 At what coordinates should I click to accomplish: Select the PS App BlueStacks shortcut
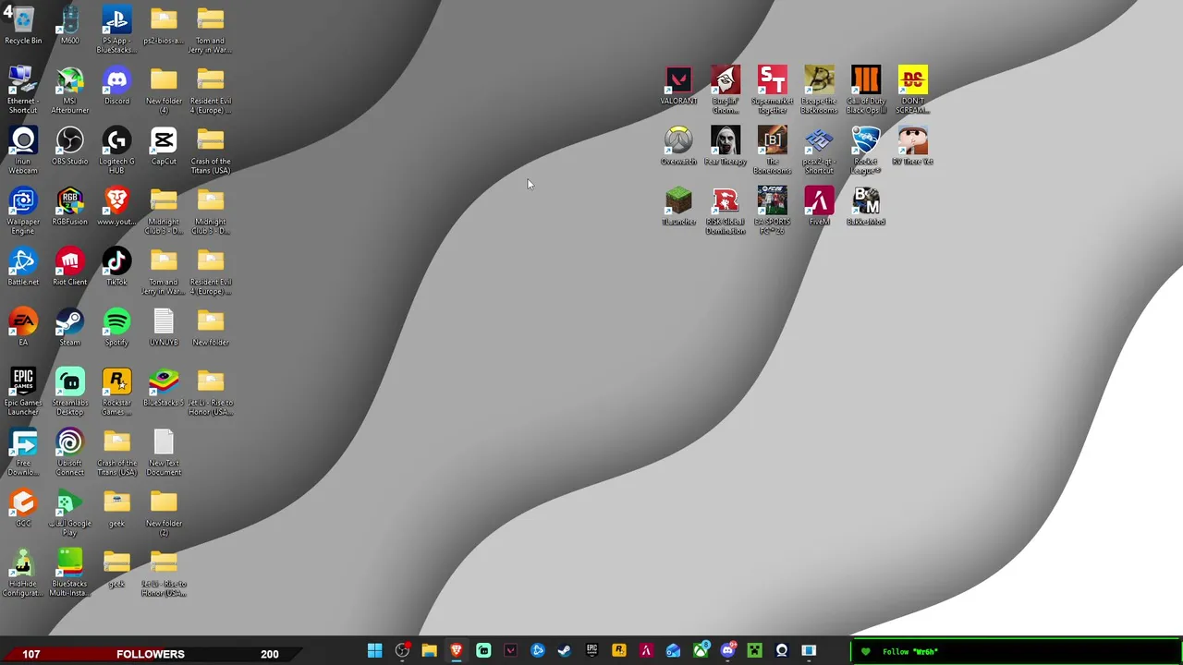click(x=116, y=30)
